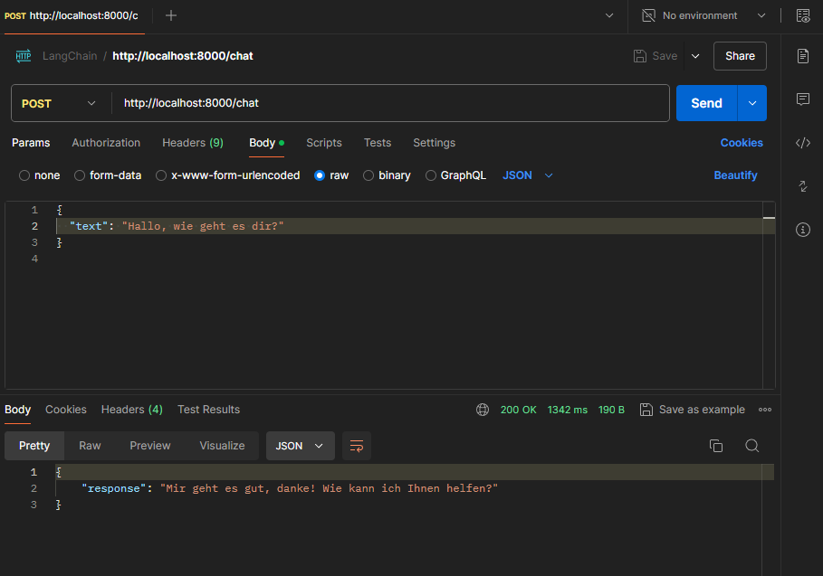
Task: Click the new tab plus icon
Action: click(x=171, y=15)
